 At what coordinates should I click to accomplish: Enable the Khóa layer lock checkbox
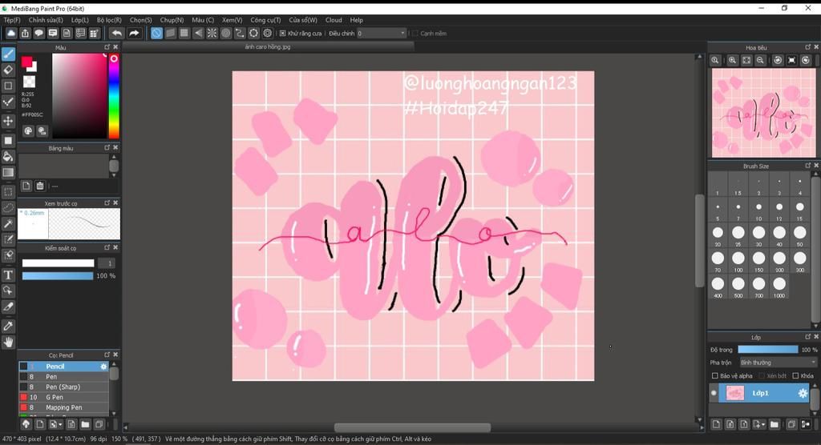tap(795, 376)
